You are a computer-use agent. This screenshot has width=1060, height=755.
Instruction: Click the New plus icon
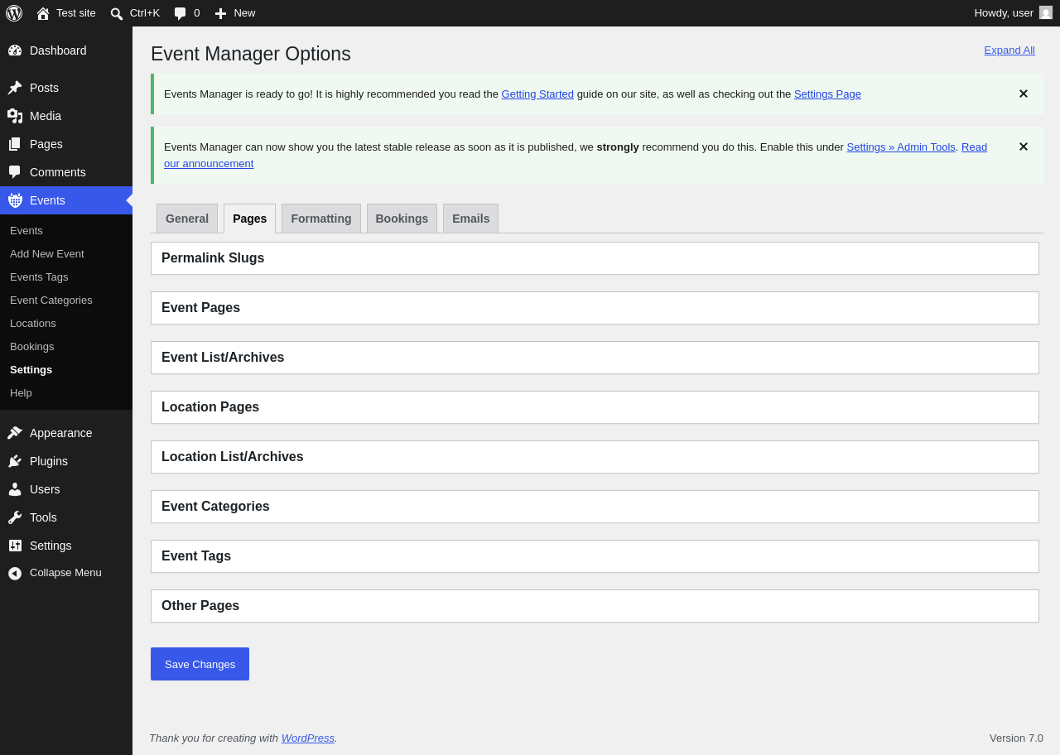pyautogui.click(x=220, y=13)
